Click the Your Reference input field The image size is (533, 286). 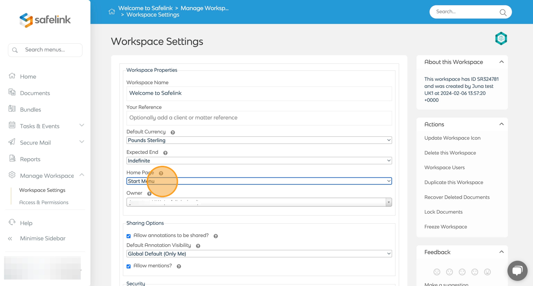click(259, 118)
